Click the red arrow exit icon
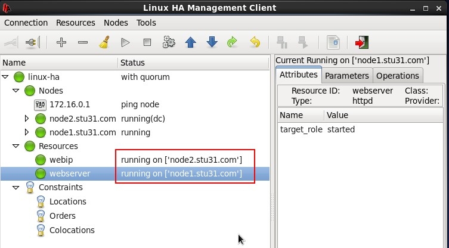This screenshot has width=449, height=248. [362, 43]
